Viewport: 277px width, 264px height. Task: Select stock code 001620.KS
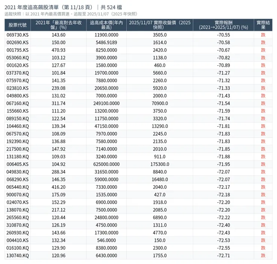pyautogui.click(x=18, y=65)
